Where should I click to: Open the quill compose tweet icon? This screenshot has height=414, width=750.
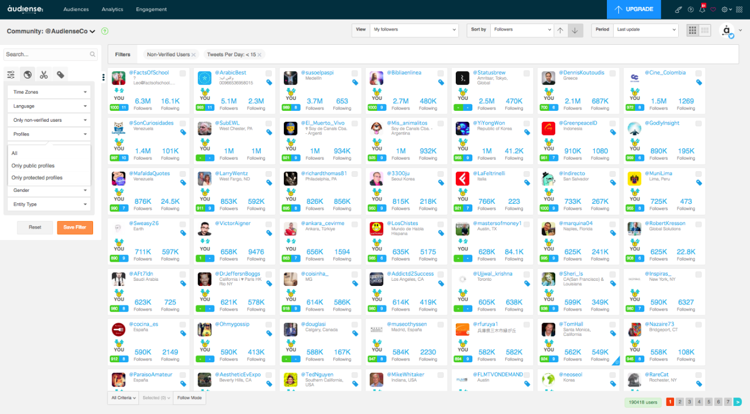678,9
